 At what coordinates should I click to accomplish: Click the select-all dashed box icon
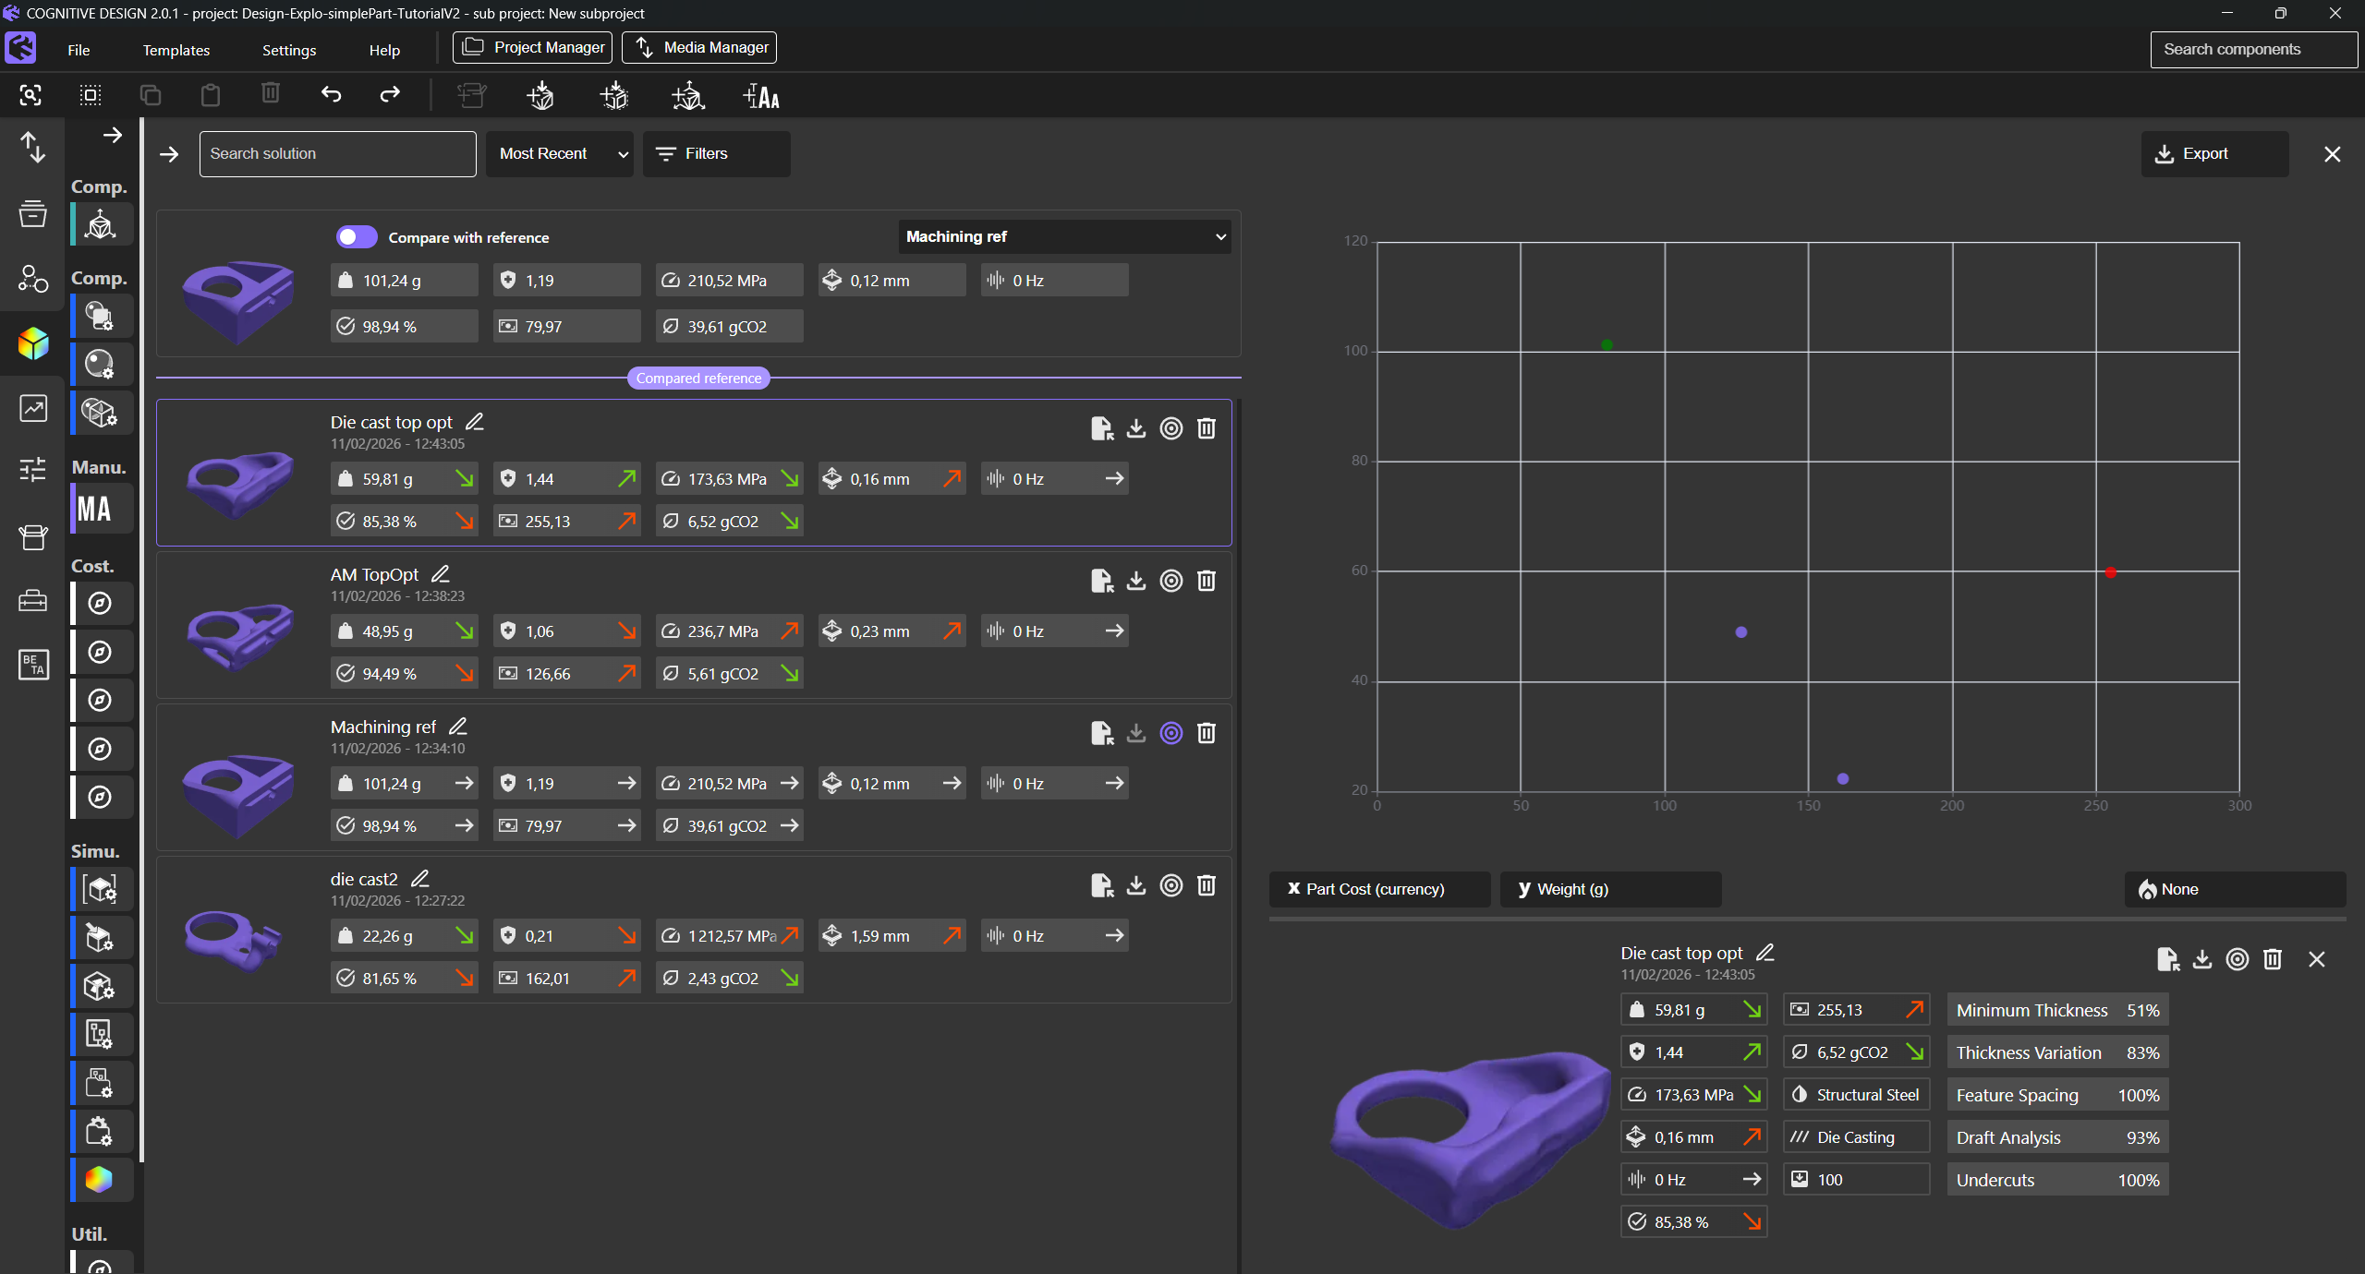point(91,95)
